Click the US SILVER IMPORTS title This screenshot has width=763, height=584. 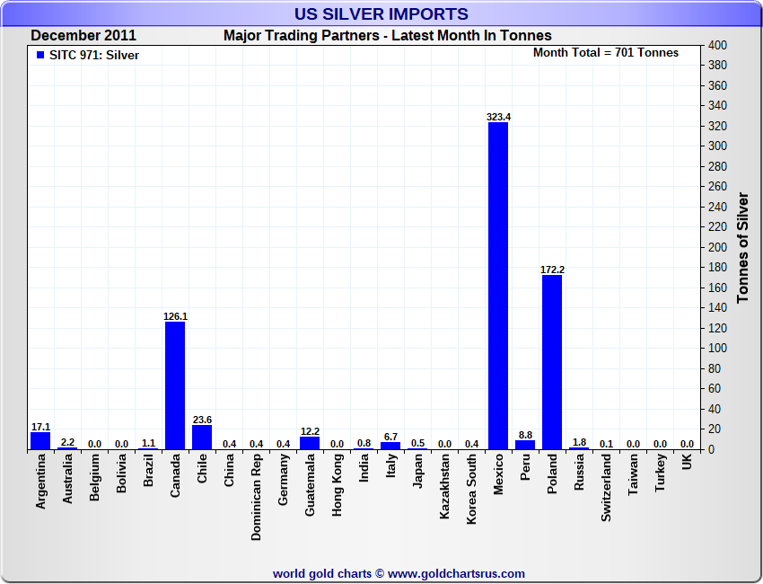coord(381,14)
